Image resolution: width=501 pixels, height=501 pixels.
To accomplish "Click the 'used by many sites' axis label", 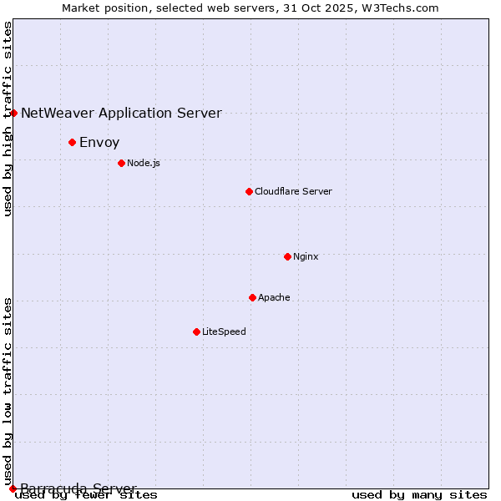I will 419,495.
